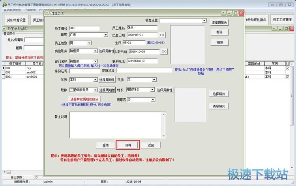Click 选择周期性 next to 岗位职务
Image resolution: width=296 pixels, height=186 pixels.
107,51
